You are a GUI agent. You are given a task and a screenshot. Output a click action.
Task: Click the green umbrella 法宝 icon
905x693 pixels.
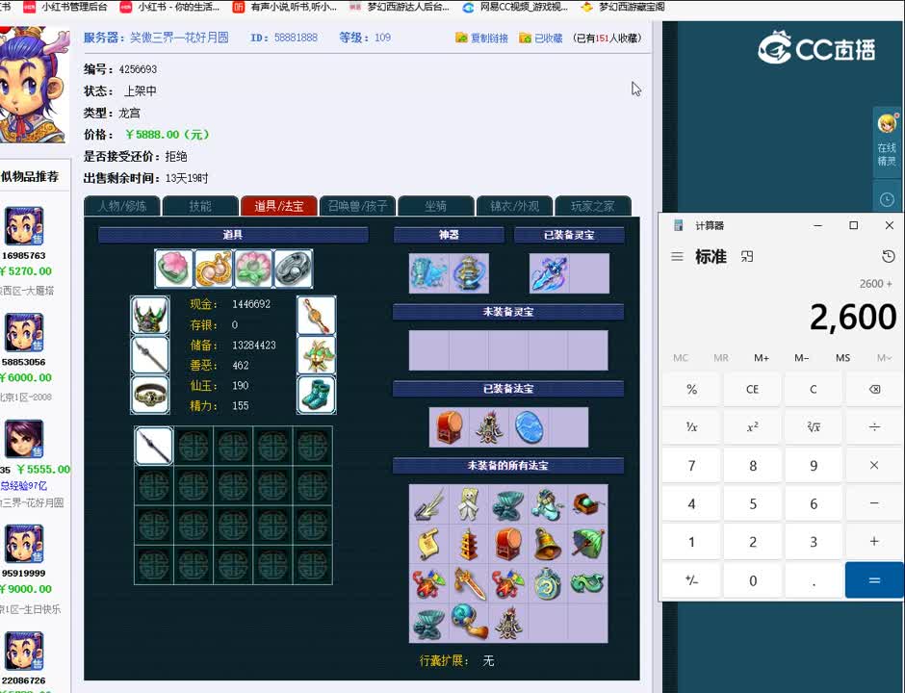point(587,544)
